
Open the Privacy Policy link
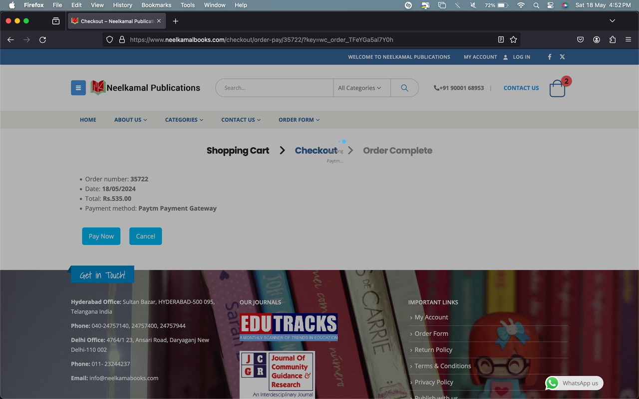pos(434,382)
